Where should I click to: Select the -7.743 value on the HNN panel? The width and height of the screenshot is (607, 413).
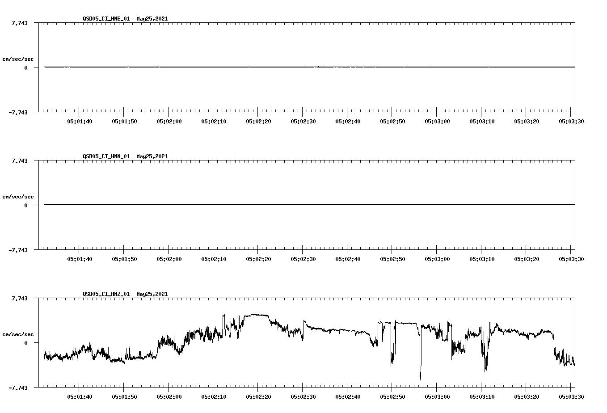pos(18,250)
